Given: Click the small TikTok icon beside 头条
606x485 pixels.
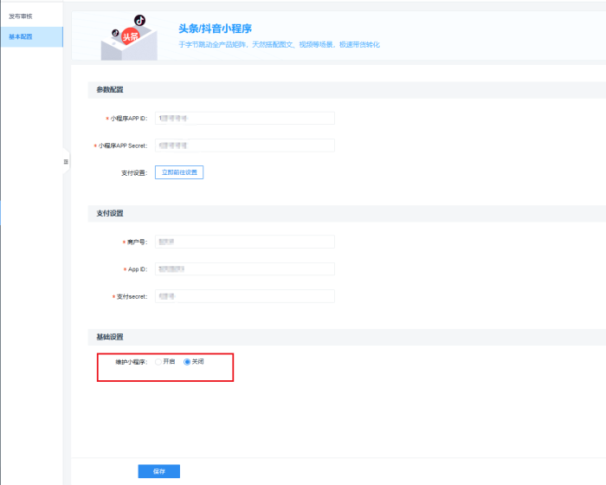Looking at the screenshot, I should tap(115, 33).
